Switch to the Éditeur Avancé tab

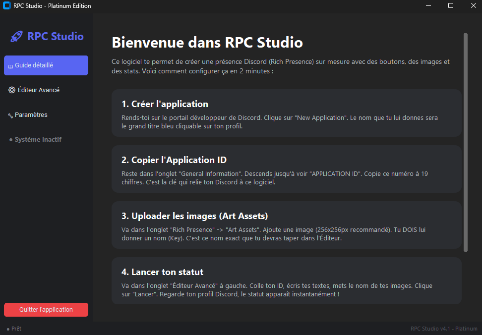(46, 90)
